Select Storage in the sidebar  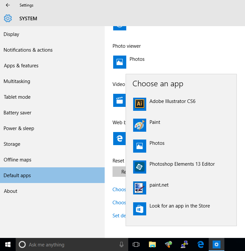click(x=52, y=144)
